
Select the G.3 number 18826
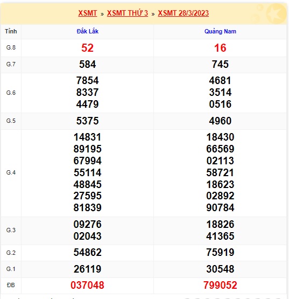(220, 225)
